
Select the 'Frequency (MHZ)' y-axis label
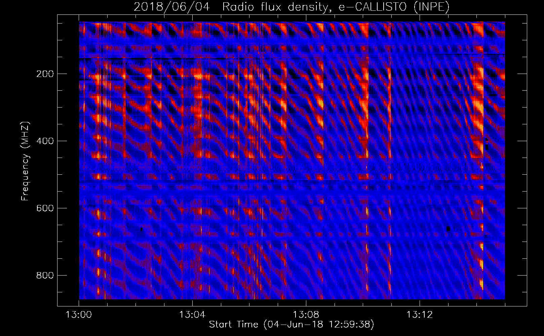tap(25, 161)
